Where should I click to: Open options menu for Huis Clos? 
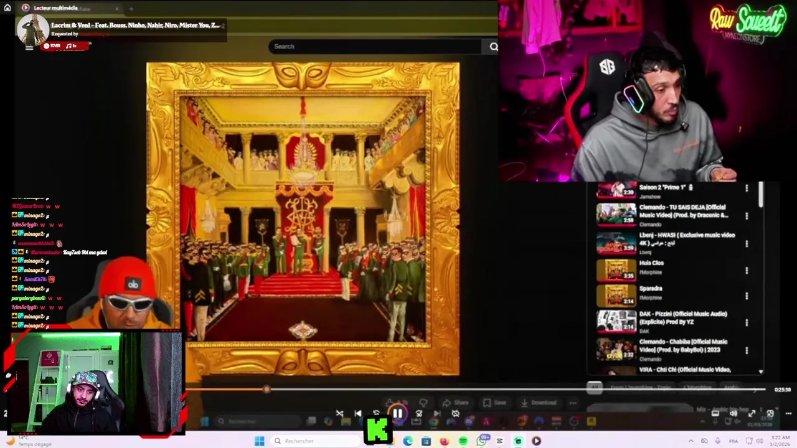747,271
